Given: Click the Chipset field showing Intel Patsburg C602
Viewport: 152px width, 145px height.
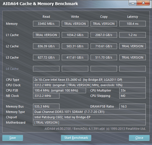Looking at the screenshot, I should click(89, 117).
